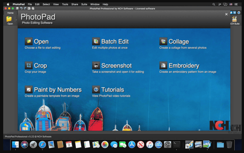
Task: Open FaceTime from the Dock
Action: pos(123,145)
